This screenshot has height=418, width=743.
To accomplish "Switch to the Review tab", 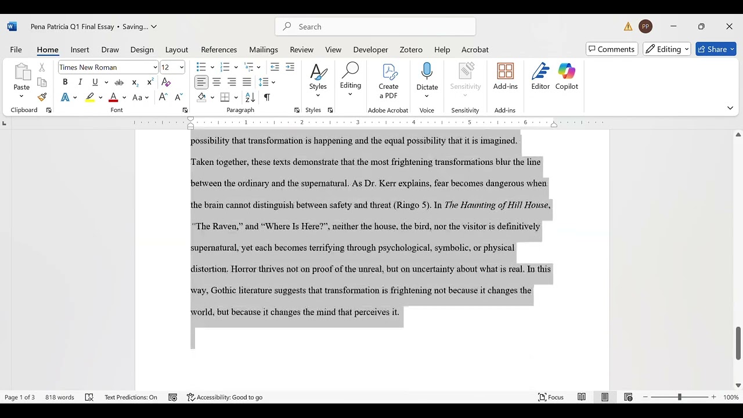I will pos(301,49).
